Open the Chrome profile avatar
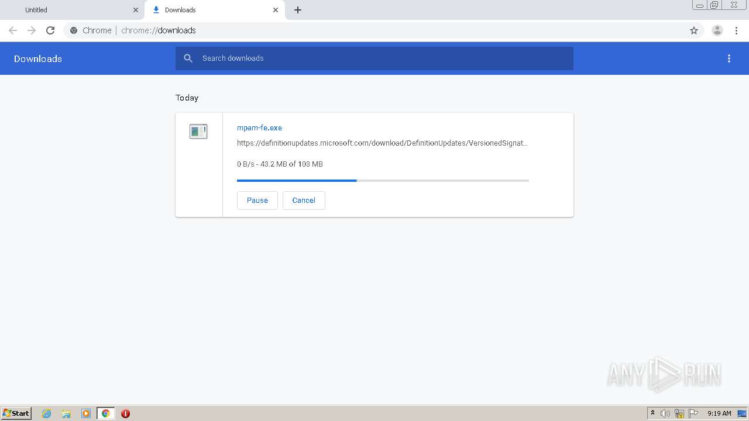 point(717,30)
